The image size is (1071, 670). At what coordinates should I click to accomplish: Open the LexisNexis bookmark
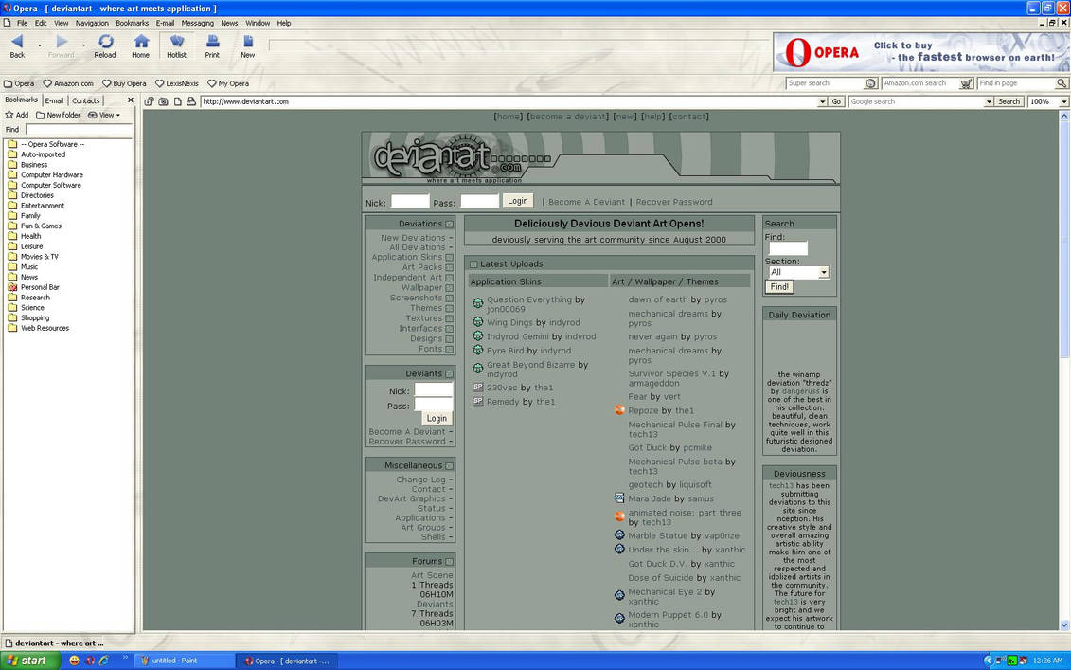[177, 83]
